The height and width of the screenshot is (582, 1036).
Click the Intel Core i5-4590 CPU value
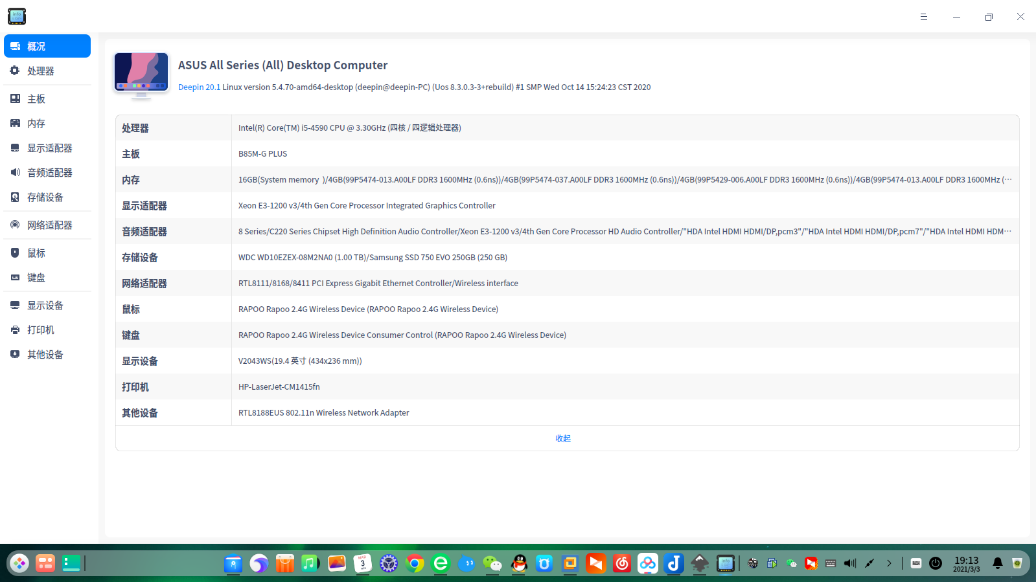click(350, 128)
